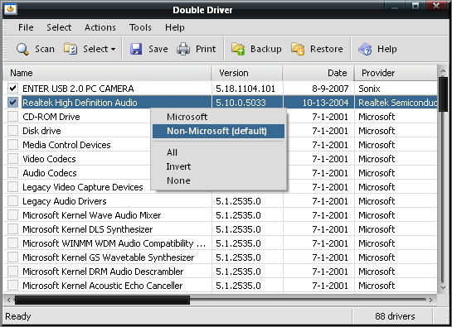Check Microsoft Kernel Acoustic Echo Canceller checkbox

coord(12,286)
